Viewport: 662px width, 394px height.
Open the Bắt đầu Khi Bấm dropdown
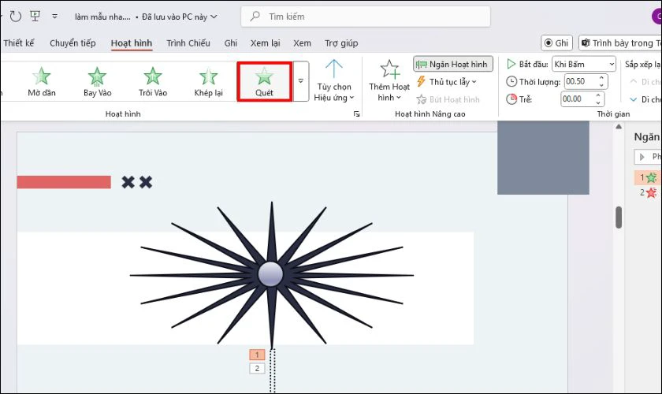tap(584, 64)
